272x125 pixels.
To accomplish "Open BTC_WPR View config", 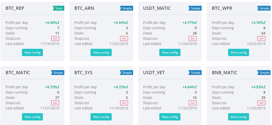I will [238, 53].
